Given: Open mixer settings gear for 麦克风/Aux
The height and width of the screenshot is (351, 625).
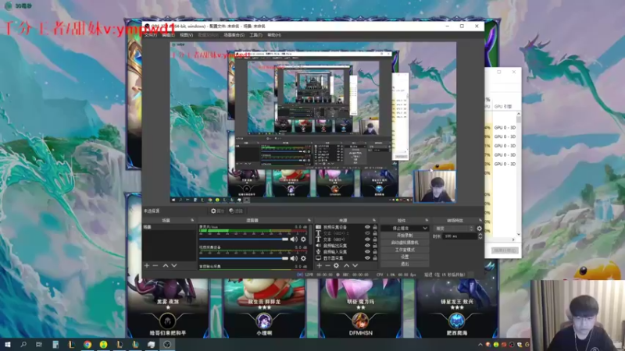Looking at the screenshot, I should pos(303,239).
